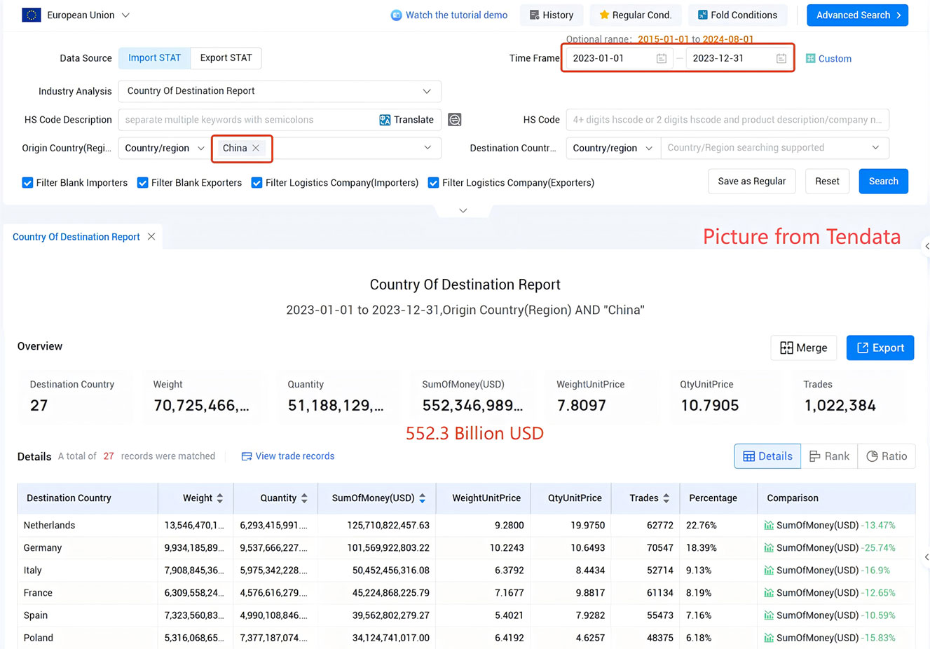
Task: Toggle Filter Blank Importers checkbox
Action: pos(27,183)
